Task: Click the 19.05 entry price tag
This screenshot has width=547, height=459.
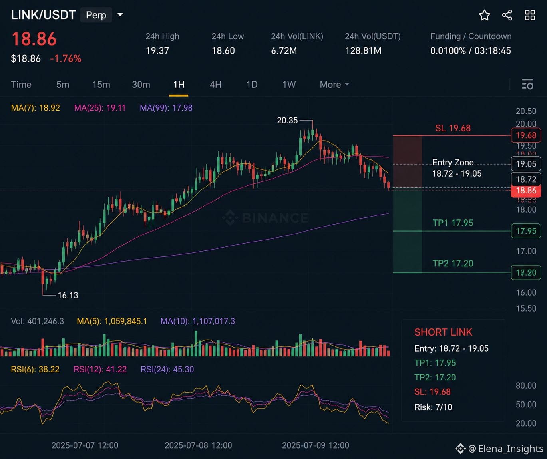Action: click(526, 164)
